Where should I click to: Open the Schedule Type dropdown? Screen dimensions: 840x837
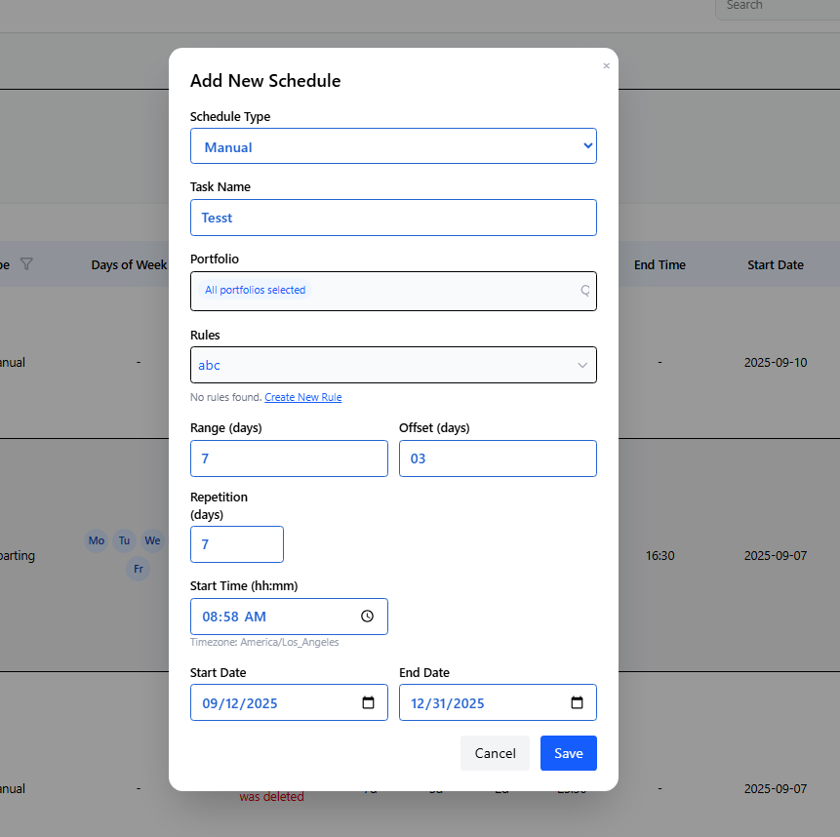(x=393, y=146)
